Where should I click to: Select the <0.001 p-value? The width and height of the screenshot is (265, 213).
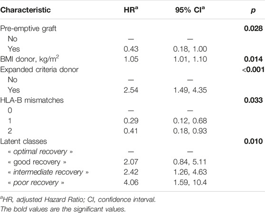click(253, 70)
